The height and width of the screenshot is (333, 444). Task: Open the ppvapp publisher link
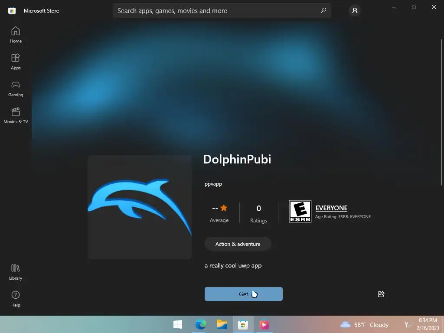pos(213,184)
